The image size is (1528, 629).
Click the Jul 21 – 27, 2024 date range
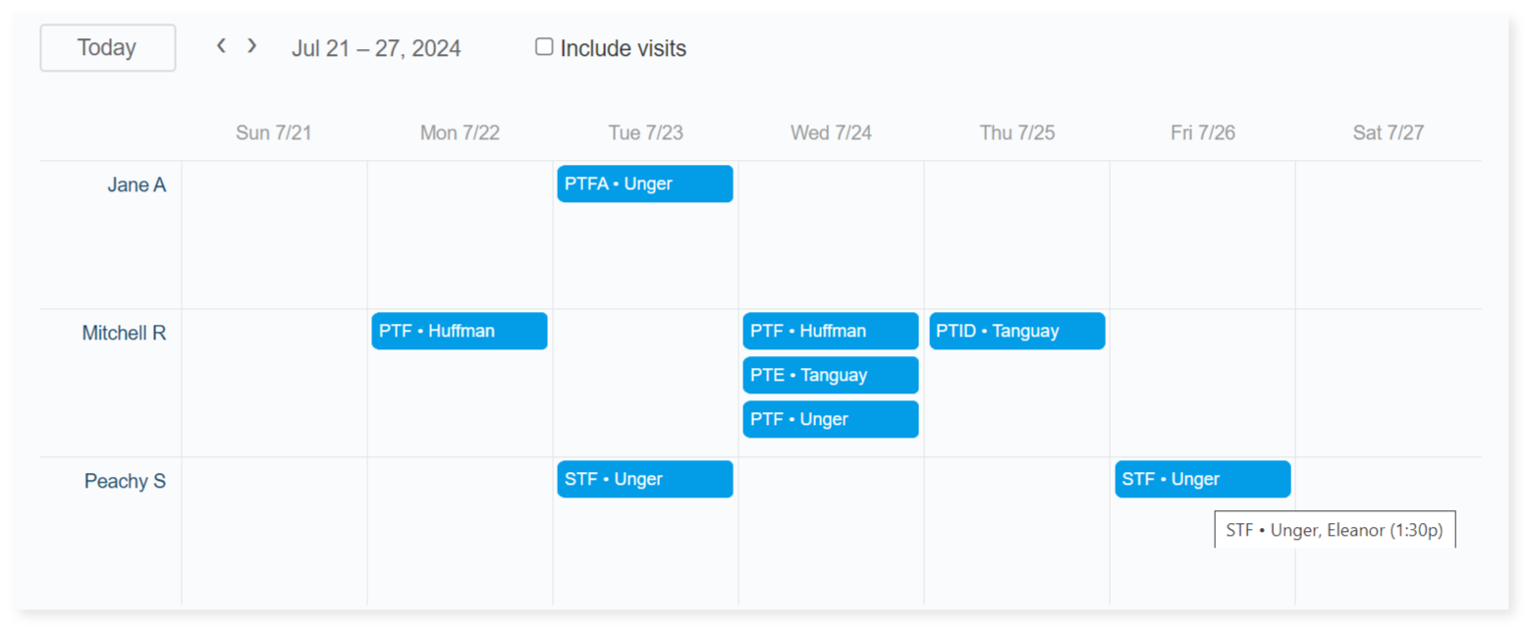point(376,48)
